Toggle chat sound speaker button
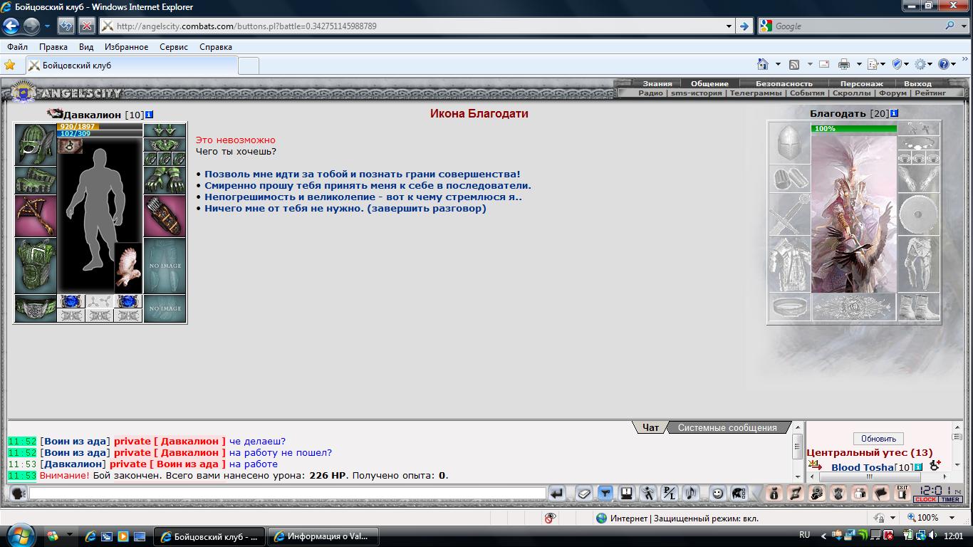The width and height of the screenshot is (973, 547). coord(690,493)
